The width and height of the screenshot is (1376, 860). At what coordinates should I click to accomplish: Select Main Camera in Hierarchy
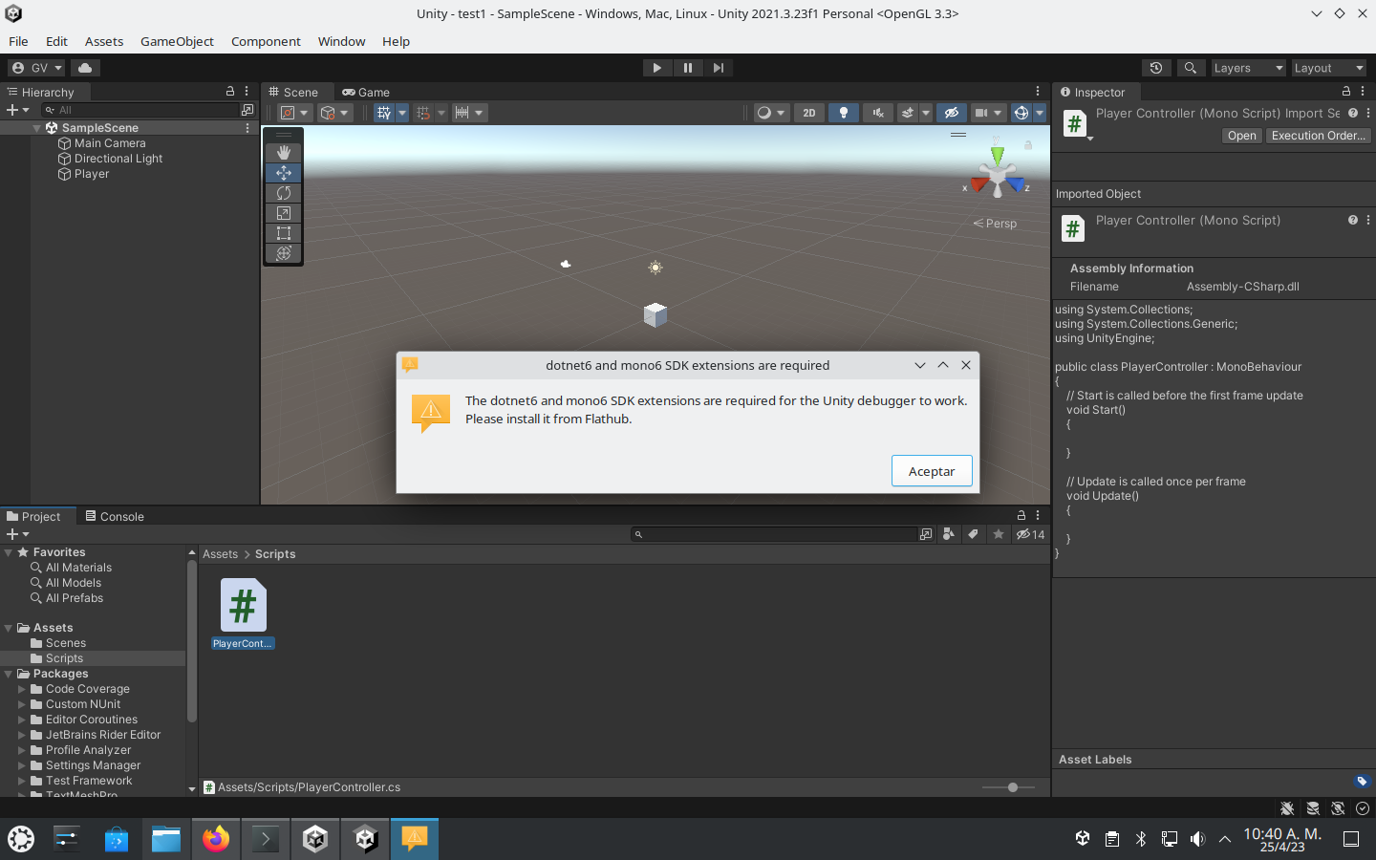tap(110, 143)
